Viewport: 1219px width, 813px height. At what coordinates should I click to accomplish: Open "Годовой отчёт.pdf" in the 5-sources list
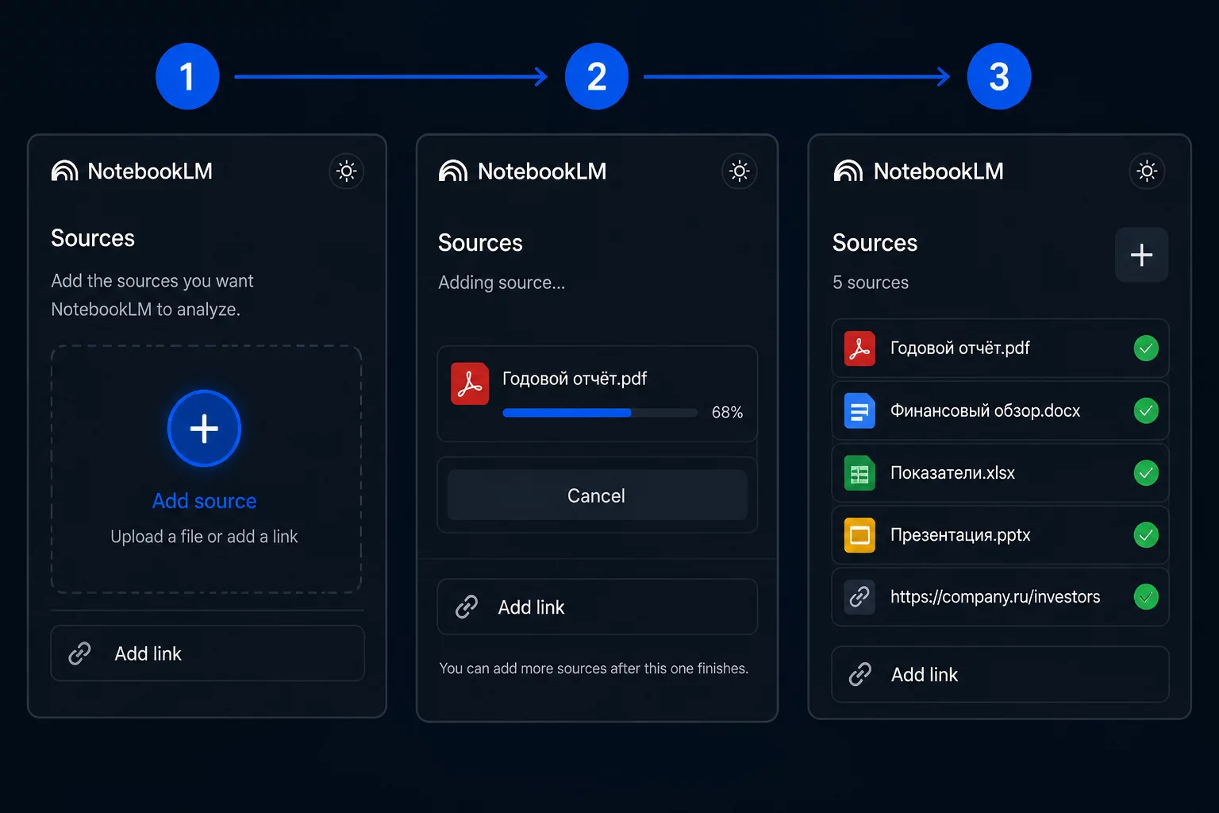point(1000,349)
